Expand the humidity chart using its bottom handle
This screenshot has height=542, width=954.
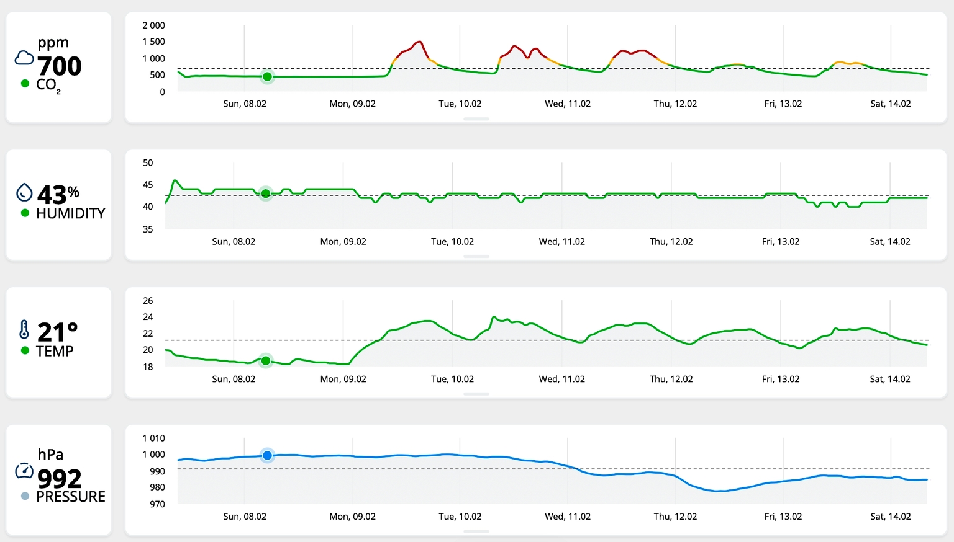point(476,256)
